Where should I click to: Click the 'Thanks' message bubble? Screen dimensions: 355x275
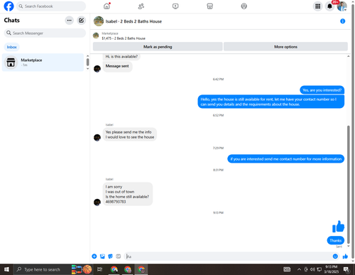[x=335, y=240]
